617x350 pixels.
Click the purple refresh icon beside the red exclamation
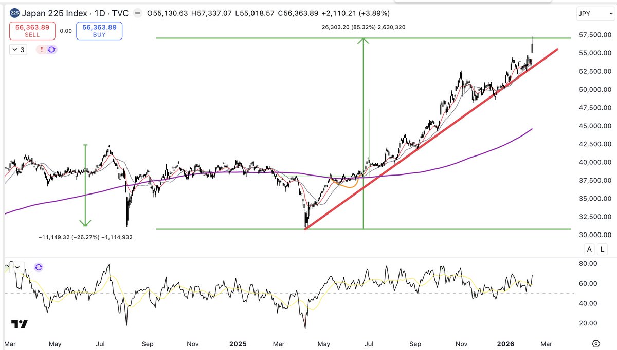[x=51, y=50]
